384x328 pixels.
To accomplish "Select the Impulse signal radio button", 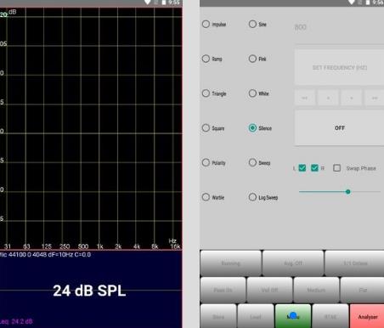I will click(x=206, y=24).
